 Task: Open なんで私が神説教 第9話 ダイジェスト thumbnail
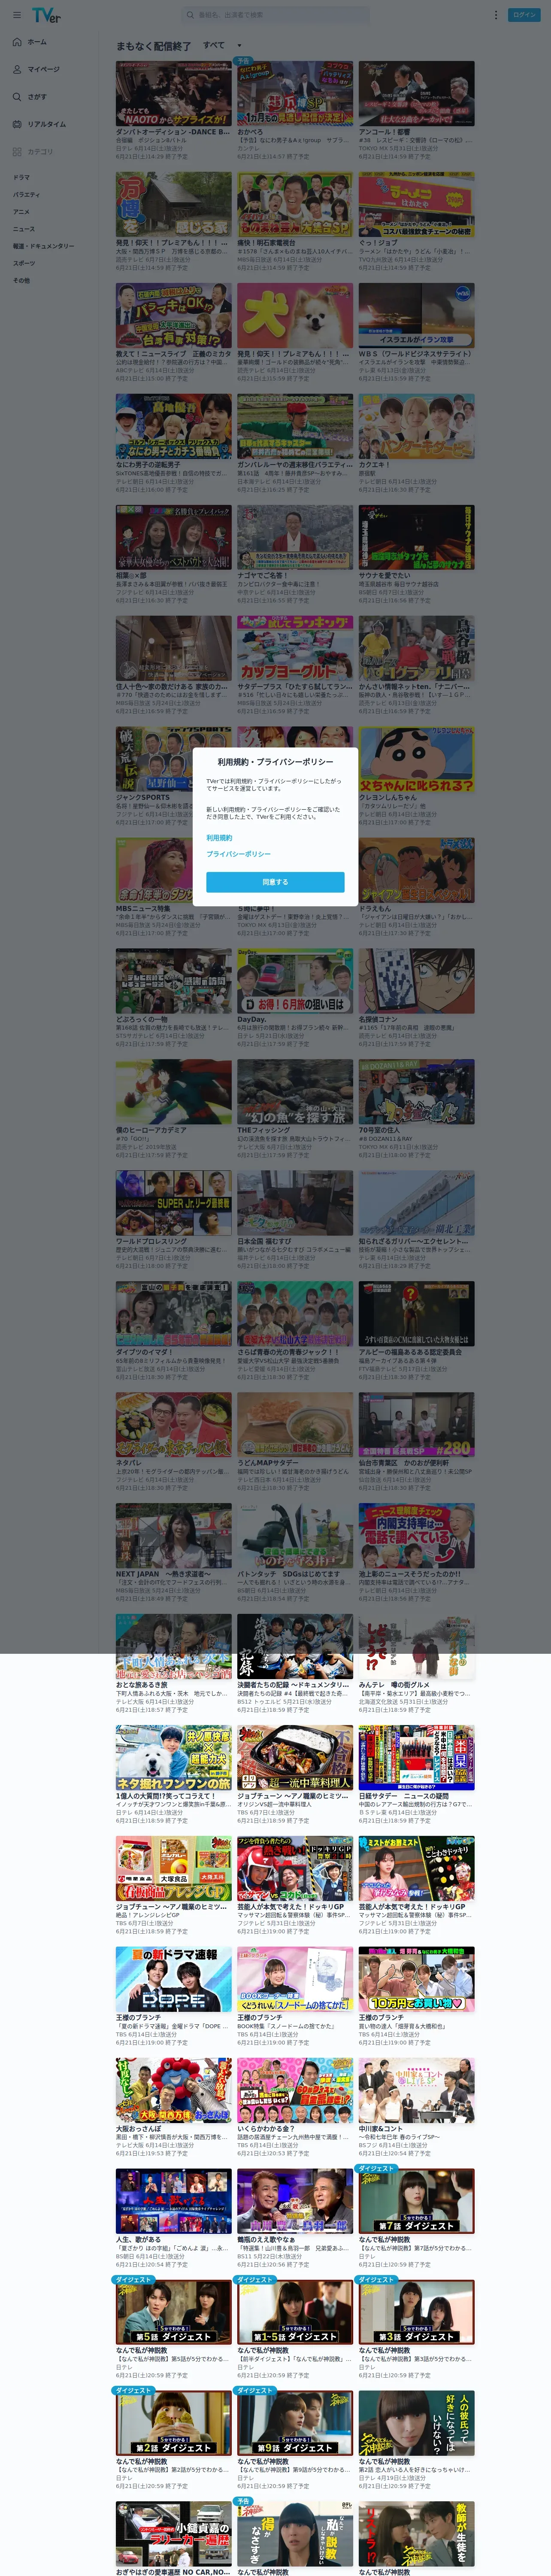(295, 2424)
